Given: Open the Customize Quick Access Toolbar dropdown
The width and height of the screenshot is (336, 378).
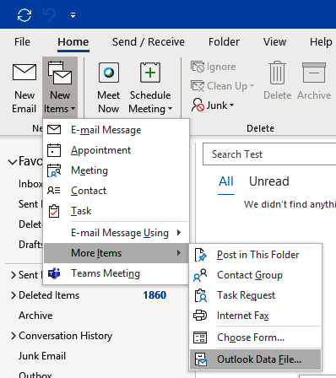Looking at the screenshot, I should pyautogui.click(x=73, y=15).
